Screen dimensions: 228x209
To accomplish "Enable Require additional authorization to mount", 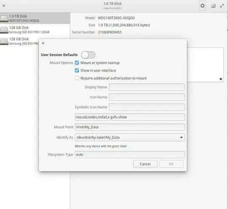I will click(x=77, y=78).
